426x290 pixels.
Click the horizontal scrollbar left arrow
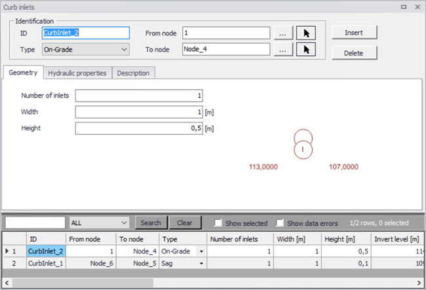[x=7, y=283]
